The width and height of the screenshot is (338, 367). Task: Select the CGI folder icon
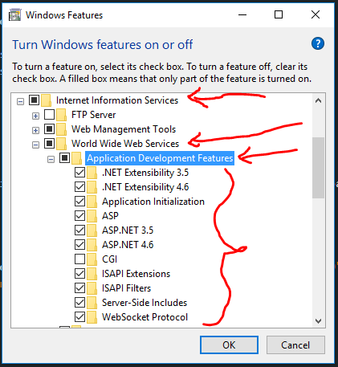click(x=92, y=259)
